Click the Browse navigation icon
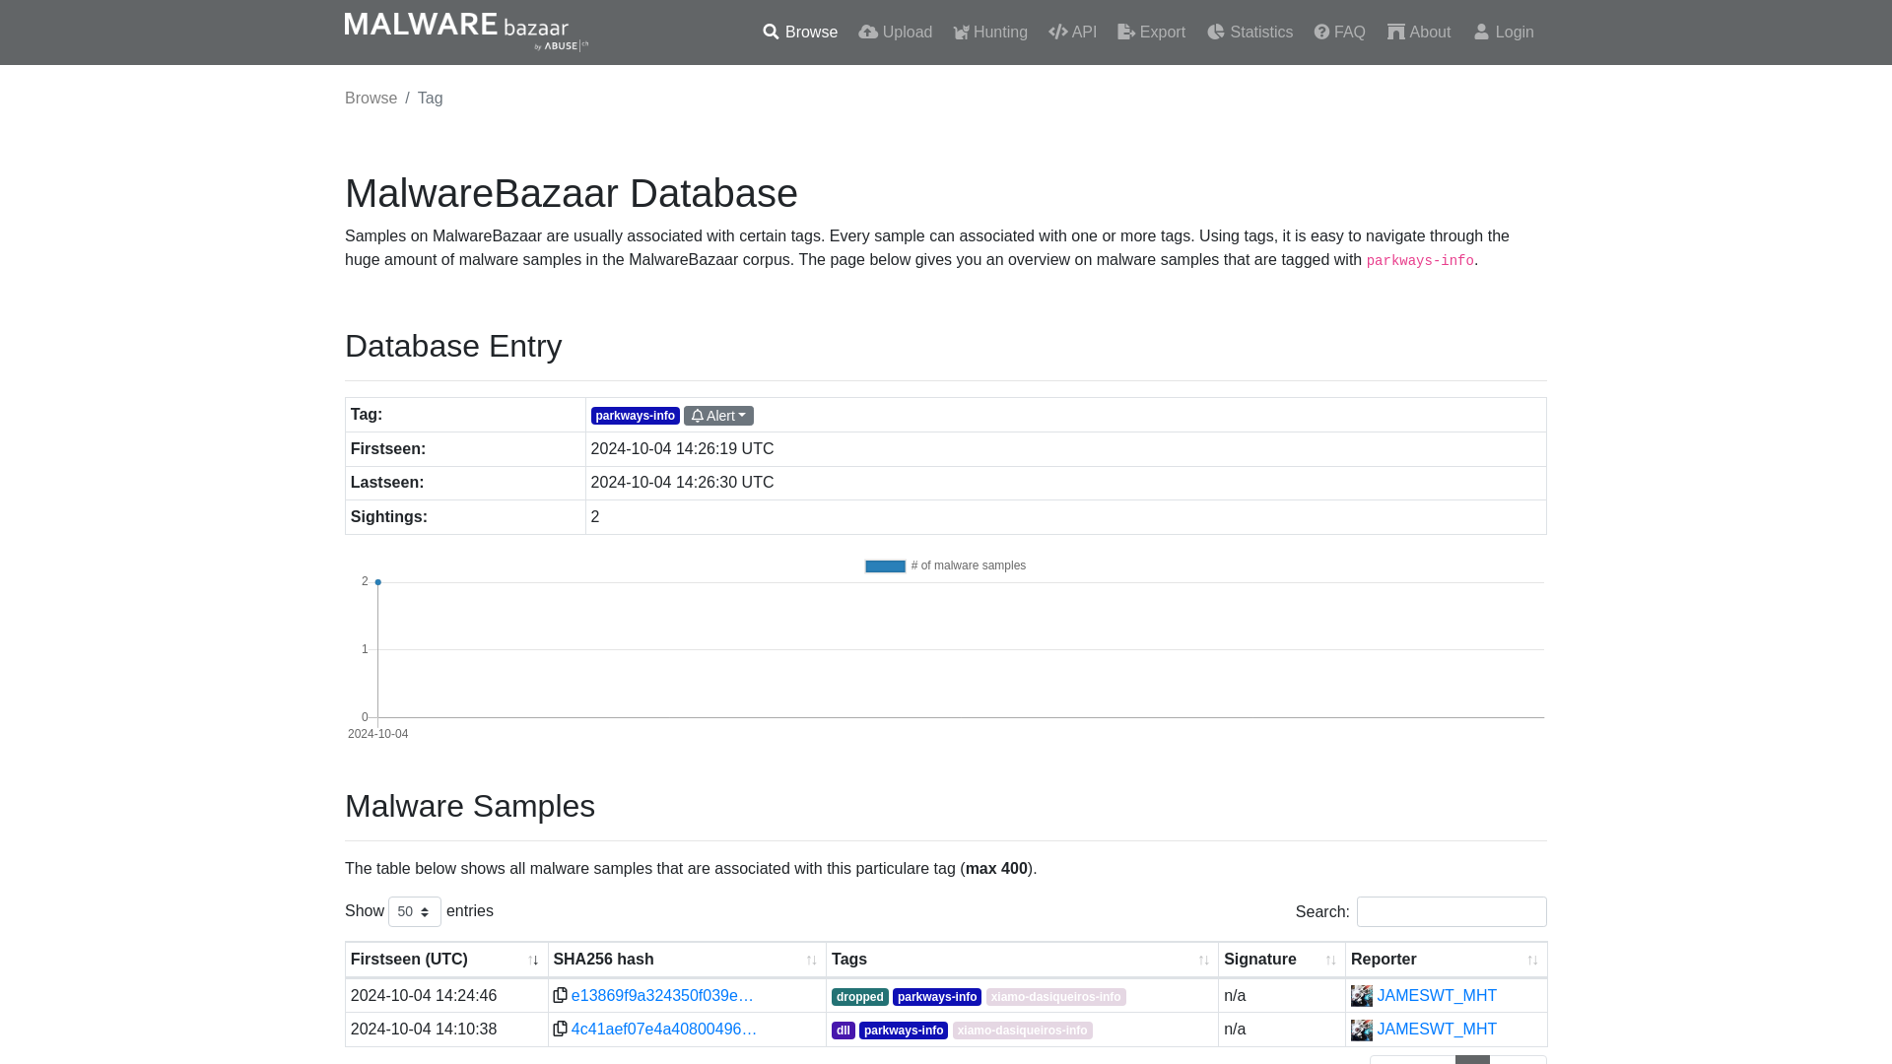 tap(770, 32)
